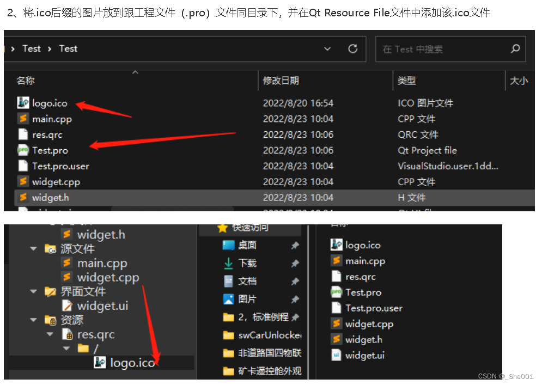Select res.qrc in the Qt project tree
This screenshot has width=542, height=385.
[x=96, y=334]
